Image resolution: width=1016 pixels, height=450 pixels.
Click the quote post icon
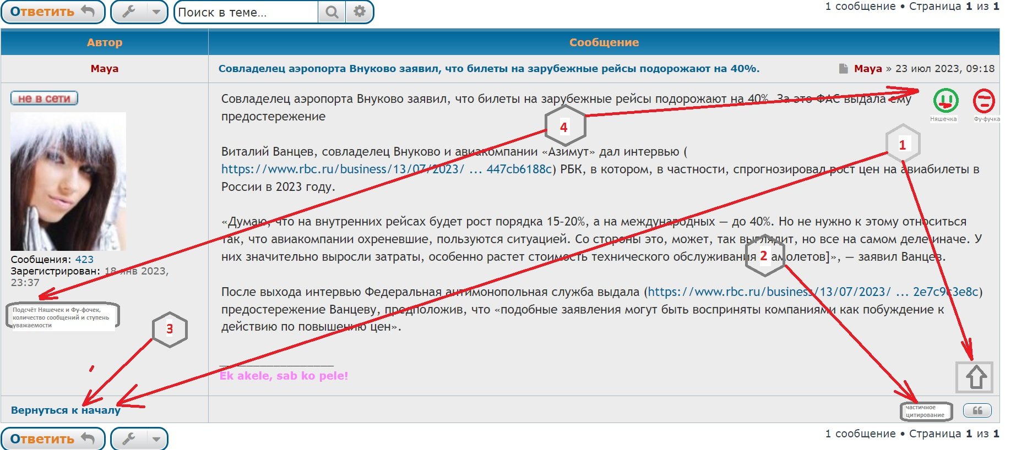(977, 410)
